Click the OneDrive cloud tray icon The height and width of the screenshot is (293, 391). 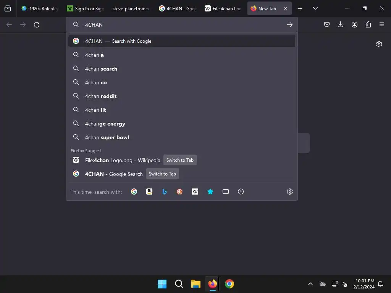(322, 284)
